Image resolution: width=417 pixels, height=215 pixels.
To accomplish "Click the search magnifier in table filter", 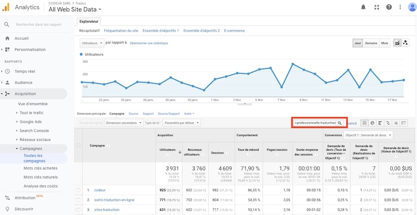I will [340, 123].
